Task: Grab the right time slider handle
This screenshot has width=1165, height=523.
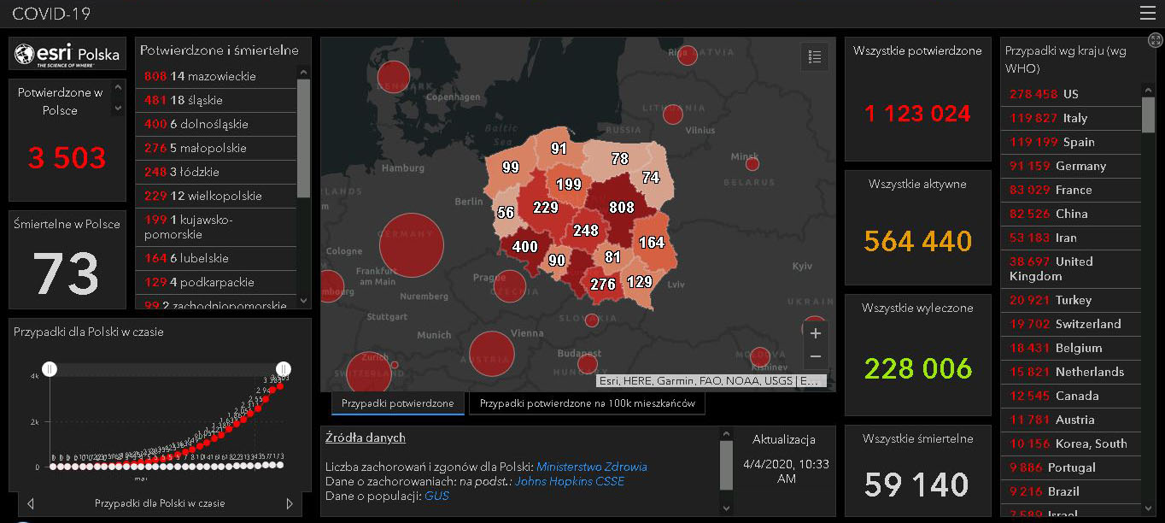Action: (x=283, y=368)
